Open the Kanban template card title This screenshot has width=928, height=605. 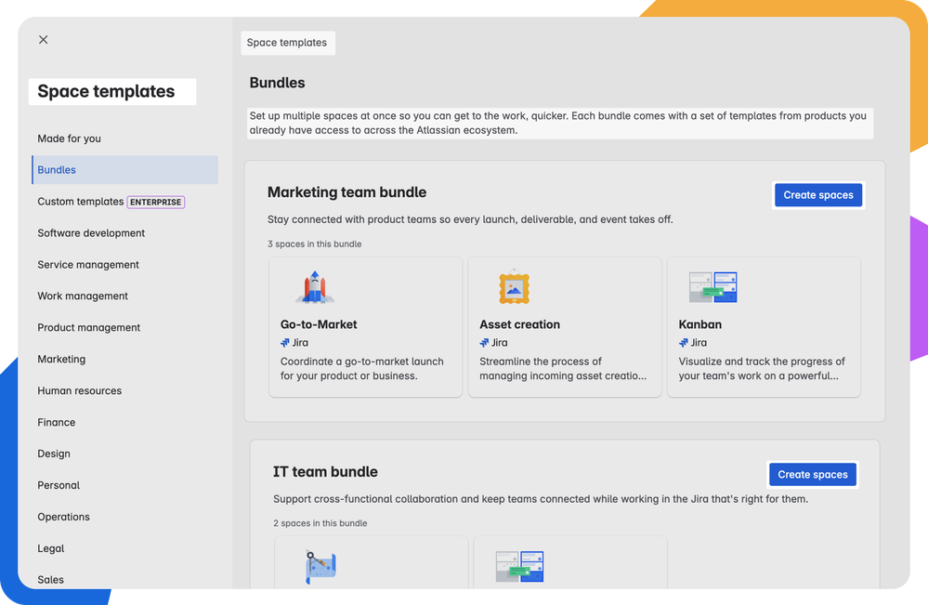click(700, 324)
